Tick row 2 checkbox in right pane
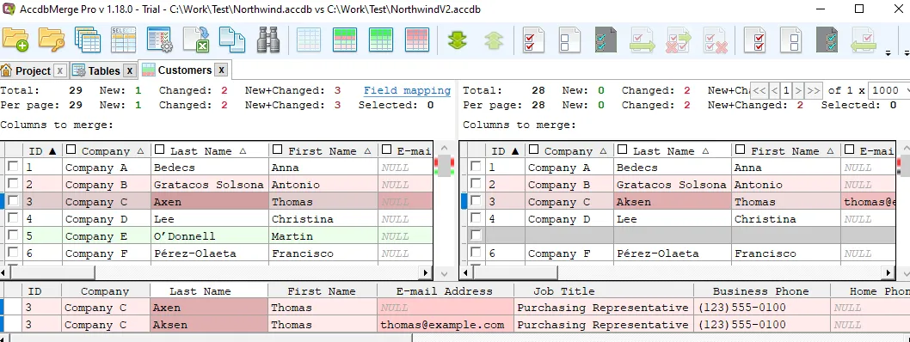910x342 pixels. 476,184
